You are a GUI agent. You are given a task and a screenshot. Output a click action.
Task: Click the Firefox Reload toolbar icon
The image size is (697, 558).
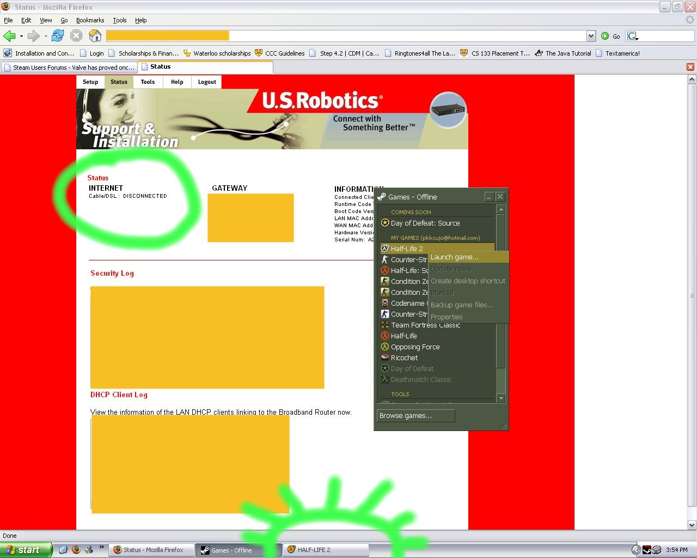tap(58, 36)
